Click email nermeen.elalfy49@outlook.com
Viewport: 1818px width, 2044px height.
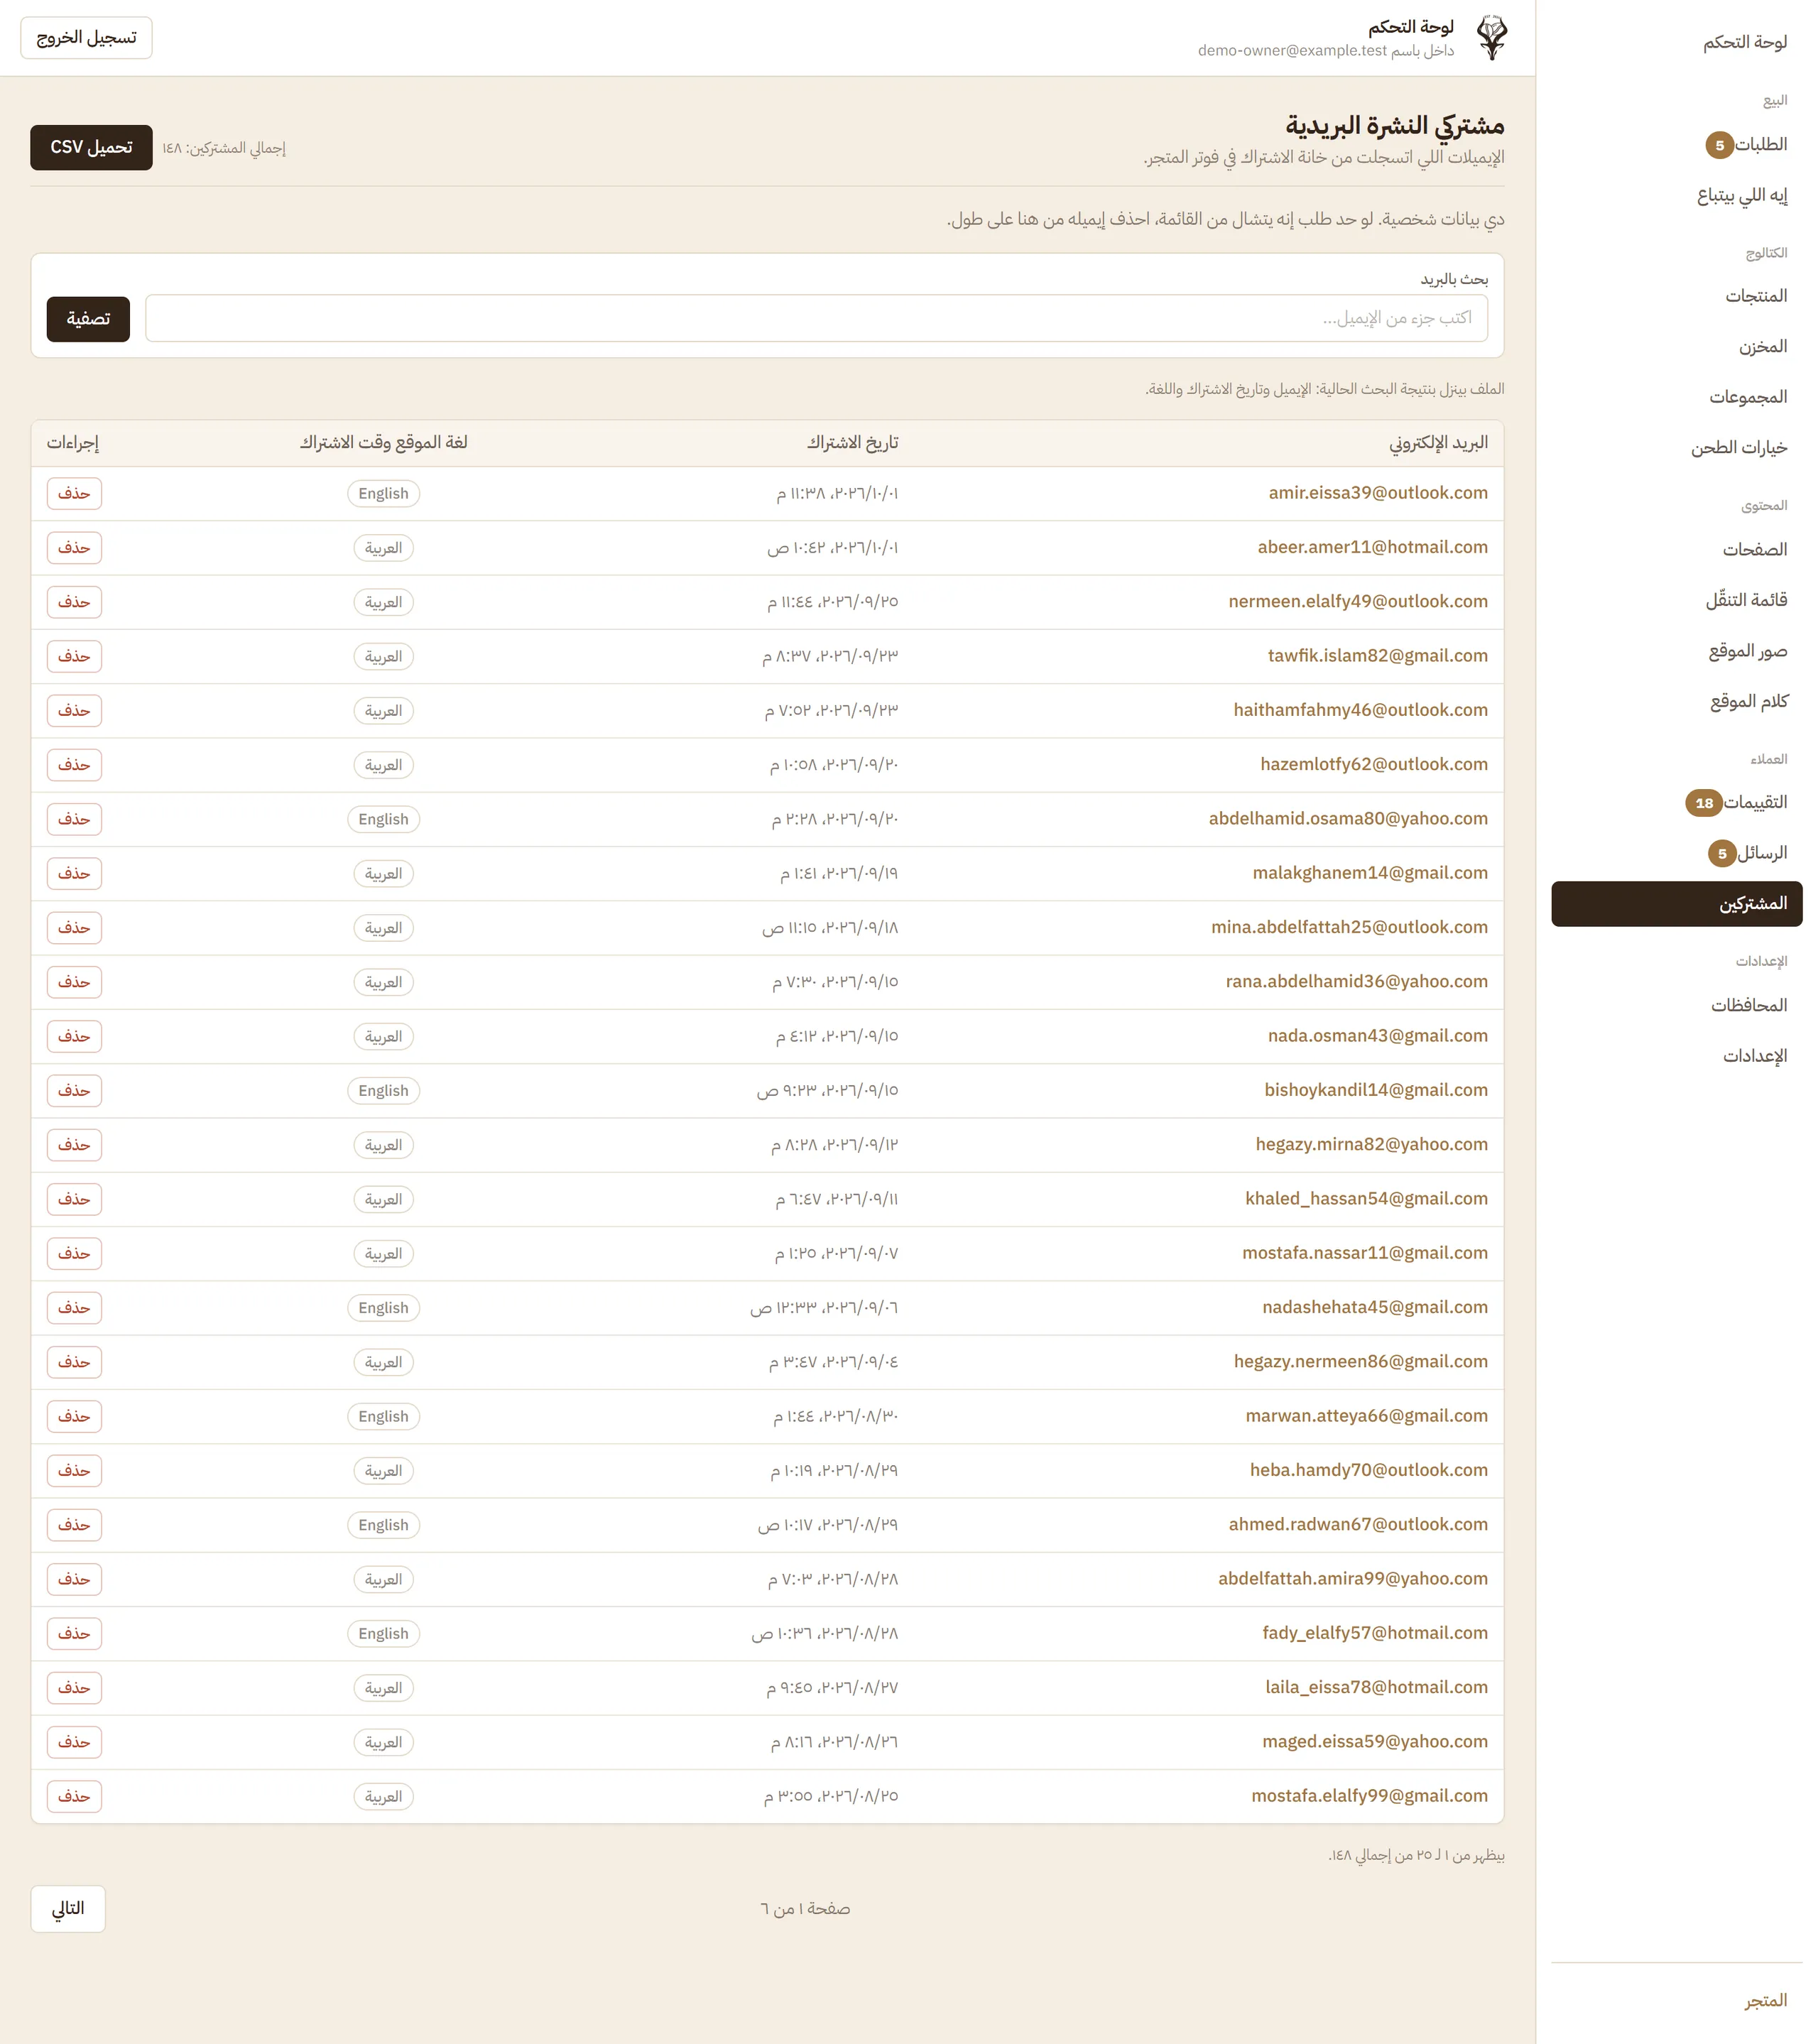[x=1357, y=601]
